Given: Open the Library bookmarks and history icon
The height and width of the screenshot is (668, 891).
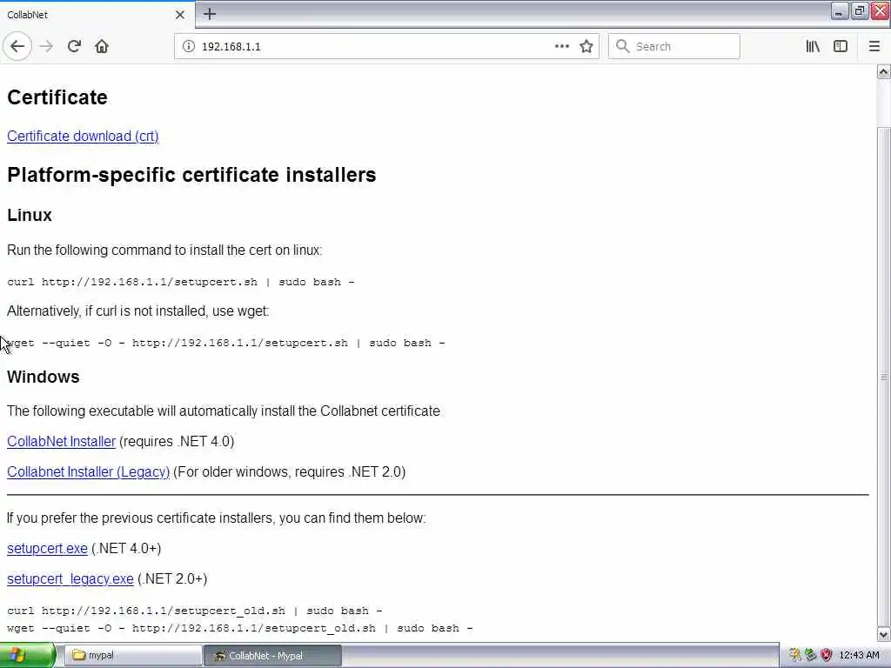Looking at the screenshot, I should (813, 47).
